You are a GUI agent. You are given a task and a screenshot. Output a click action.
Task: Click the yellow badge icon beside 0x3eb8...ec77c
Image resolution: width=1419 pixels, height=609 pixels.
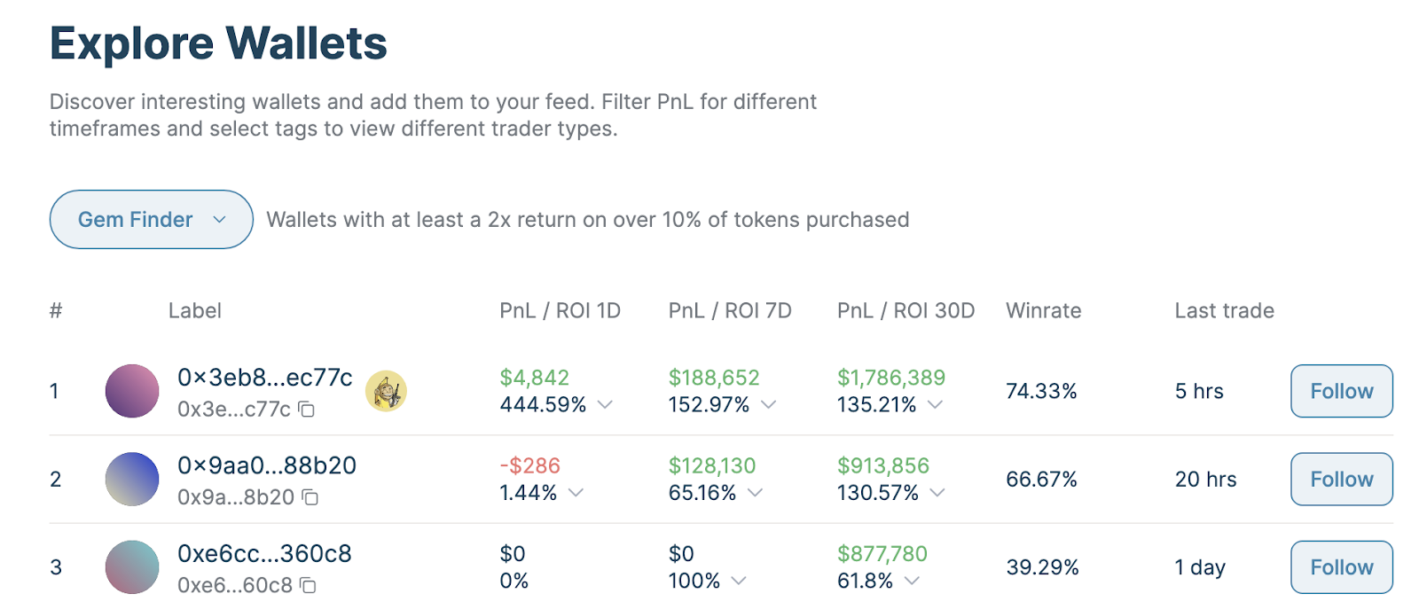tap(386, 391)
